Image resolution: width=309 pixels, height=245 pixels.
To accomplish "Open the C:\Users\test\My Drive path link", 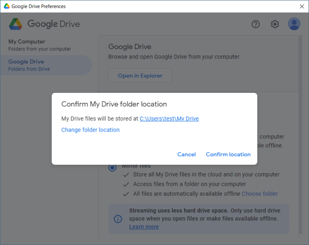I will [169, 119].
